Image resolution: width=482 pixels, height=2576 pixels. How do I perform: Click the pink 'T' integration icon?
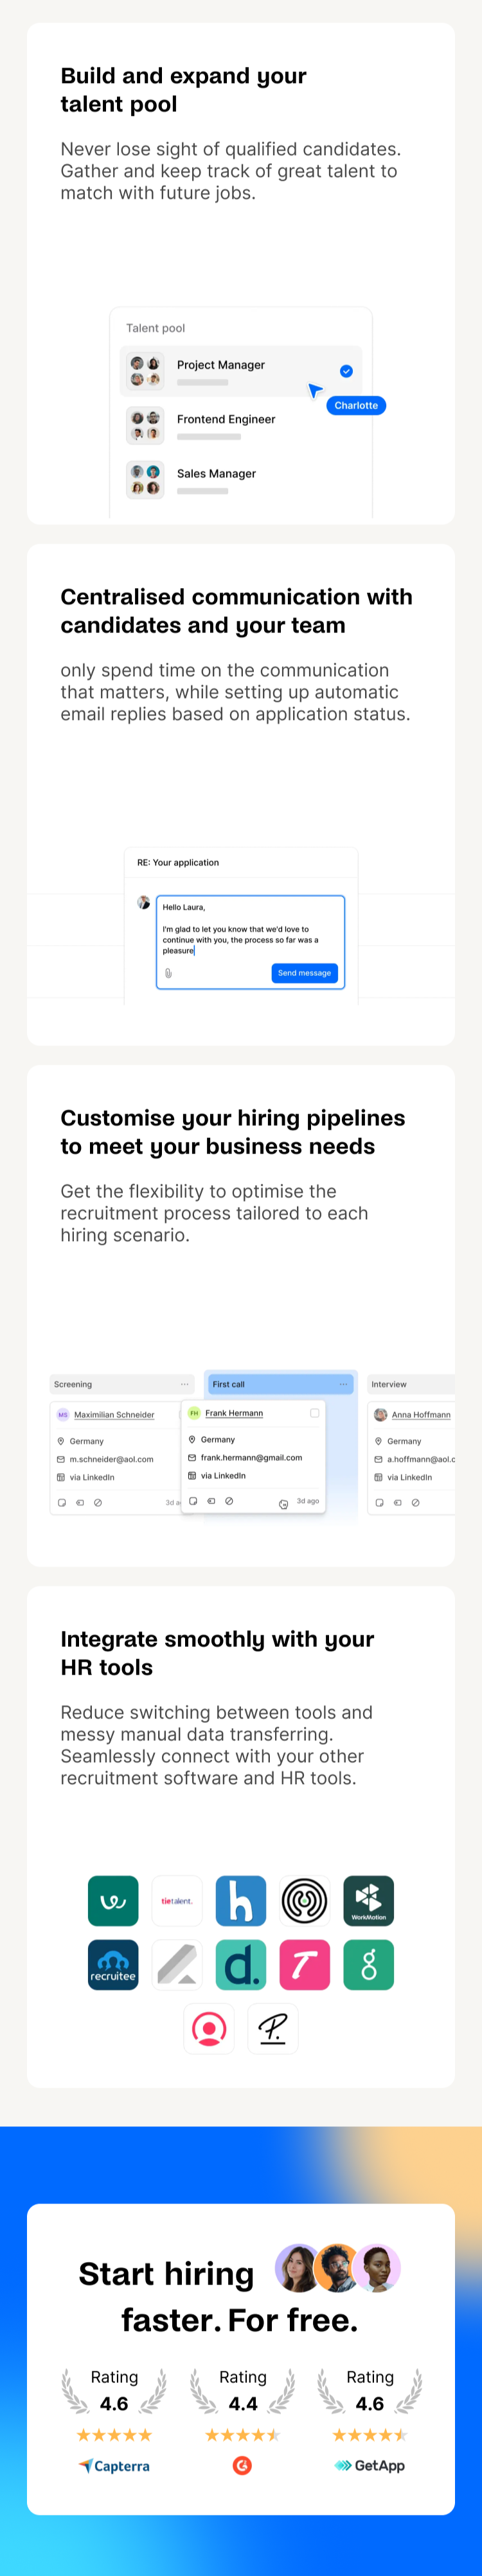point(305,1964)
